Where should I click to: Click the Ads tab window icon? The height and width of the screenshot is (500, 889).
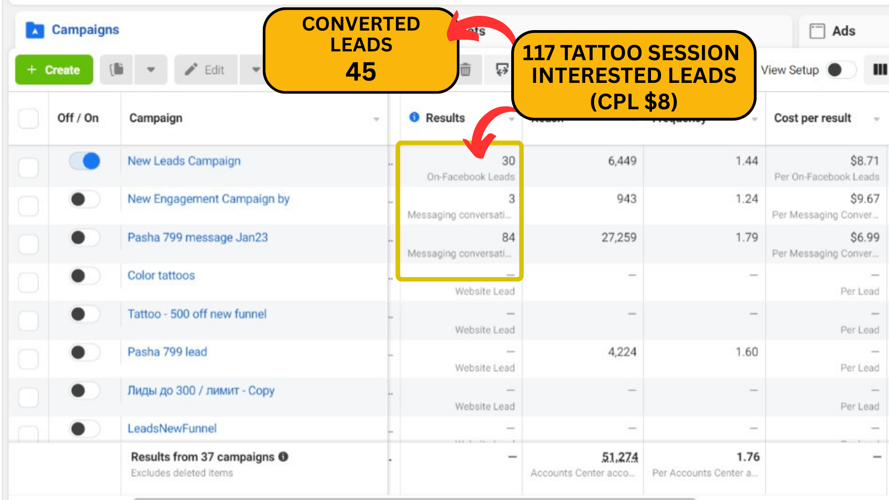(x=817, y=31)
